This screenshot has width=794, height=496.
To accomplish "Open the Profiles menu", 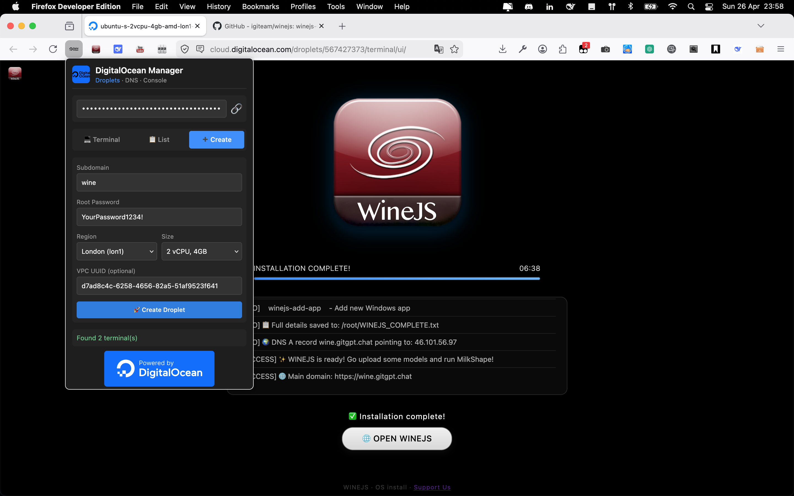I will pyautogui.click(x=303, y=7).
